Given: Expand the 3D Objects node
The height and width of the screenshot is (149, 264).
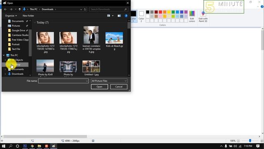Looking at the screenshot, I should point(5,60).
